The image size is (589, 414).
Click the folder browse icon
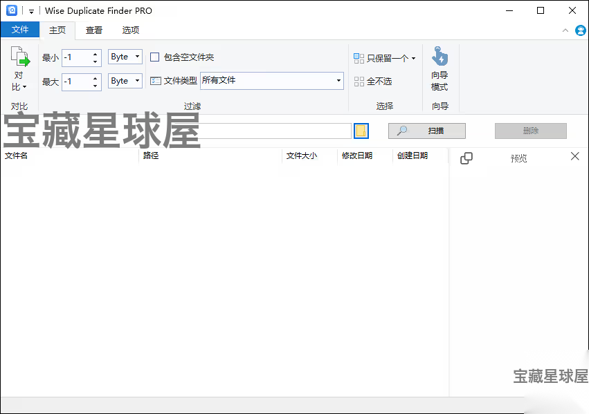click(x=361, y=131)
